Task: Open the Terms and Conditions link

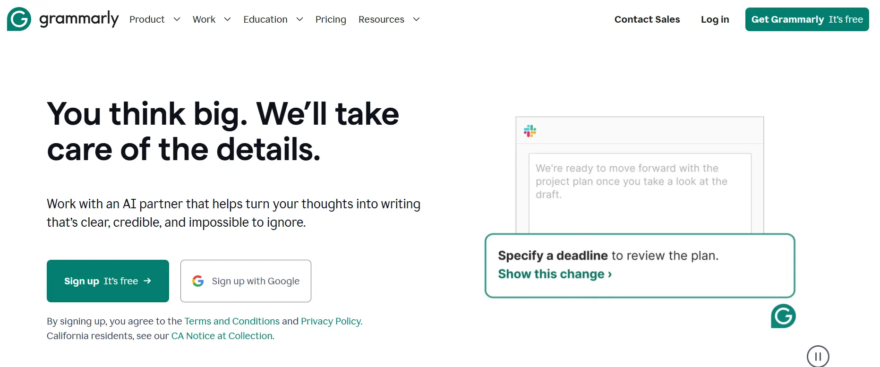Action: pyautogui.click(x=232, y=321)
